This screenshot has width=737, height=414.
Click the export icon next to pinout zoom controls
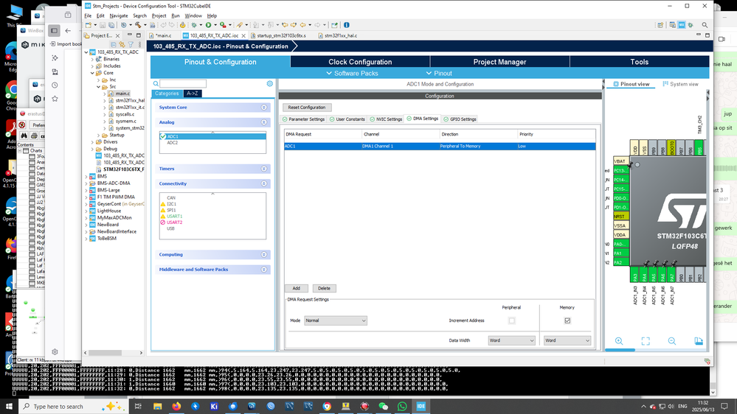699,341
